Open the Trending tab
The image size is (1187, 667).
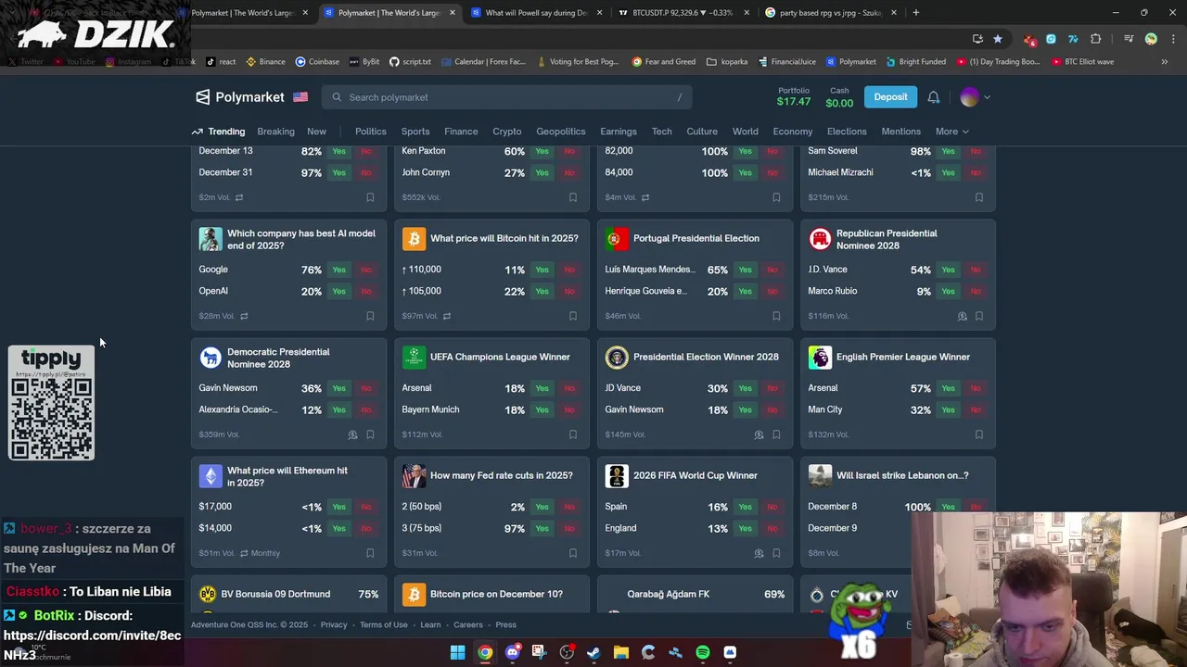[219, 132]
